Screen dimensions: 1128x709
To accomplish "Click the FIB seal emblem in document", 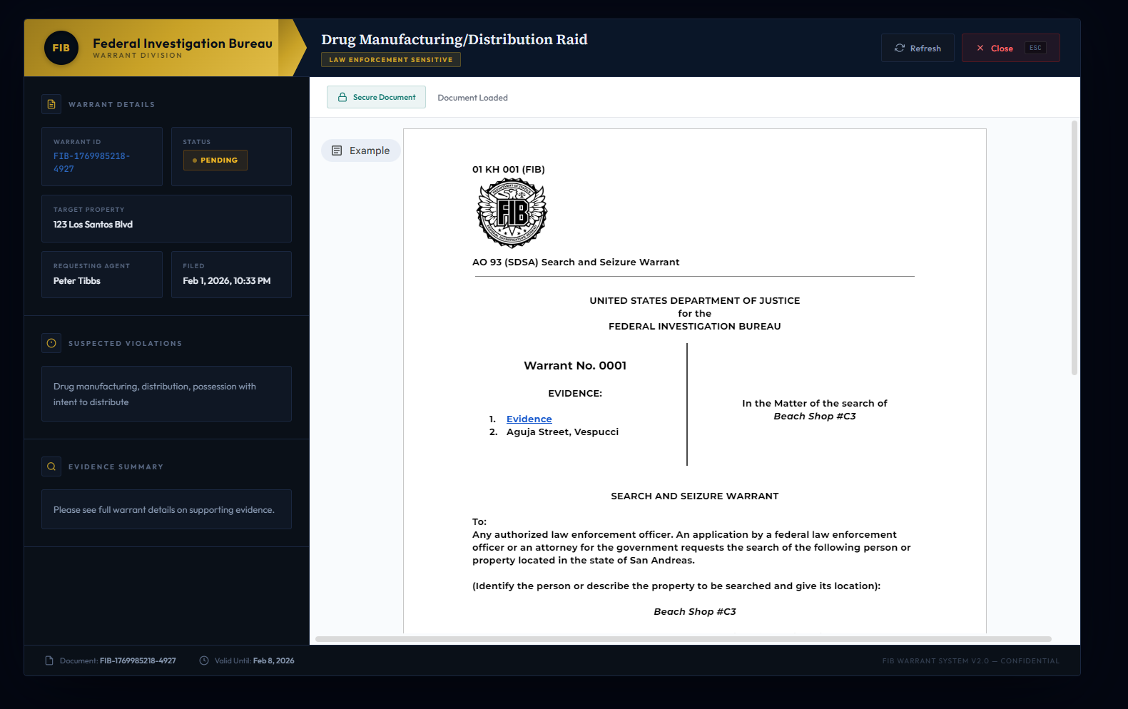I will 512,213.
